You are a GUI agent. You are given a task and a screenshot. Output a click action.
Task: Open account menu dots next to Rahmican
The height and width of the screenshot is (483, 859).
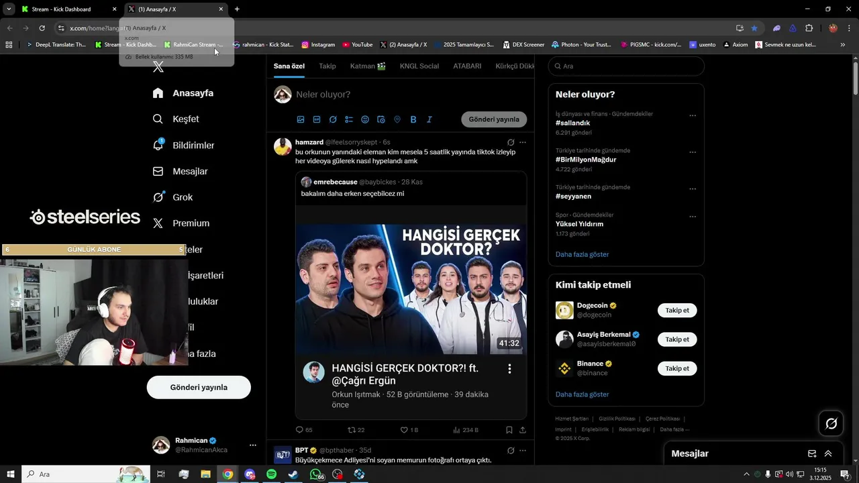pos(253,445)
